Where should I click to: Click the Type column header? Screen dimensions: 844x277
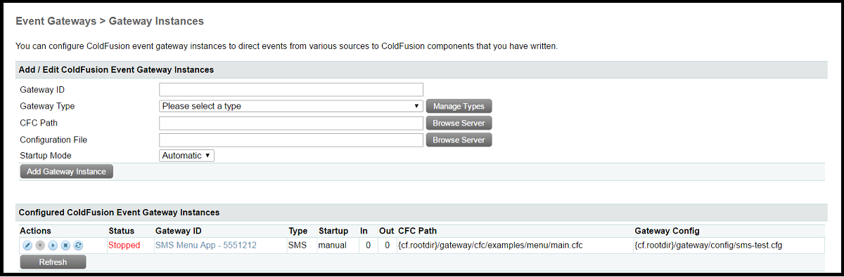(298, 231)
